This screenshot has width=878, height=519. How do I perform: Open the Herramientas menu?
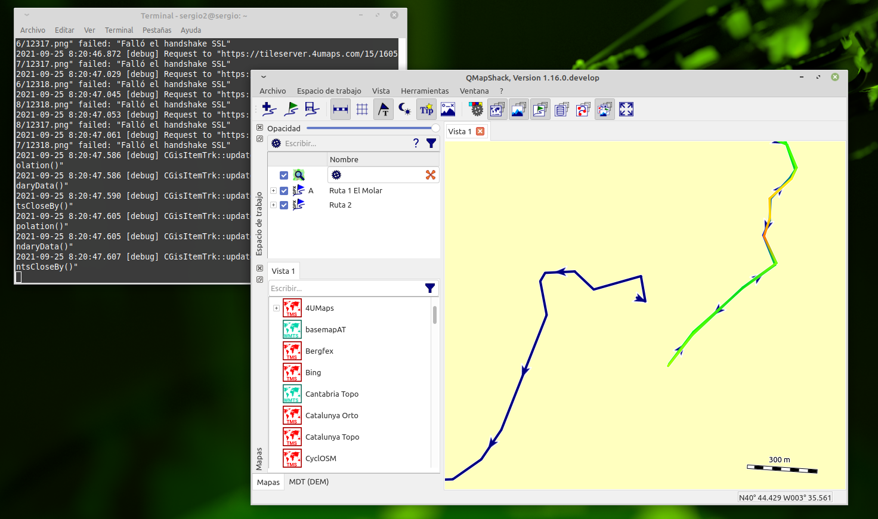point(425,91)
